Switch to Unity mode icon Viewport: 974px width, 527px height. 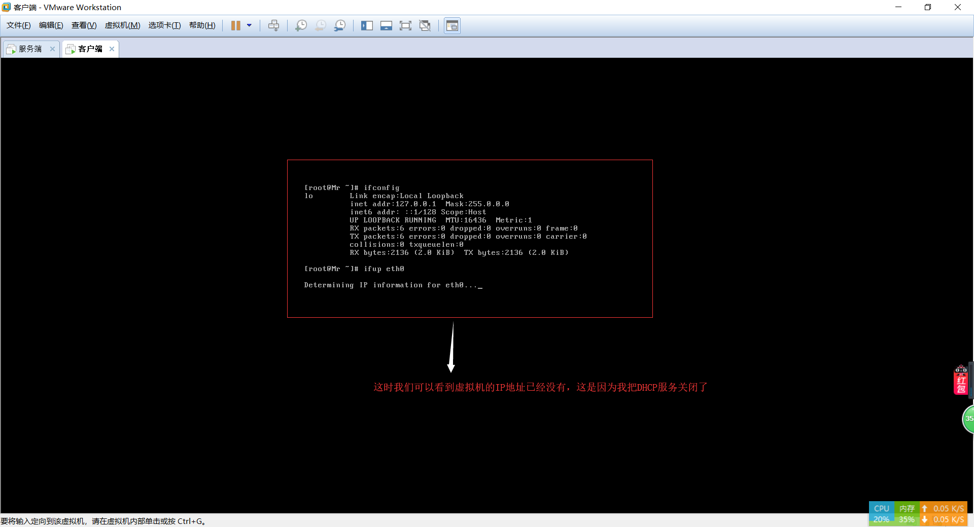coord(425,25)
